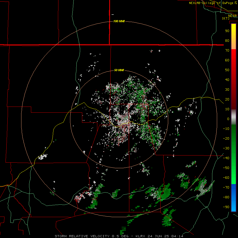This screenshot has width=238, height=238.
Task: Click the -20 value on velocity scale
Action: point(226,138)
